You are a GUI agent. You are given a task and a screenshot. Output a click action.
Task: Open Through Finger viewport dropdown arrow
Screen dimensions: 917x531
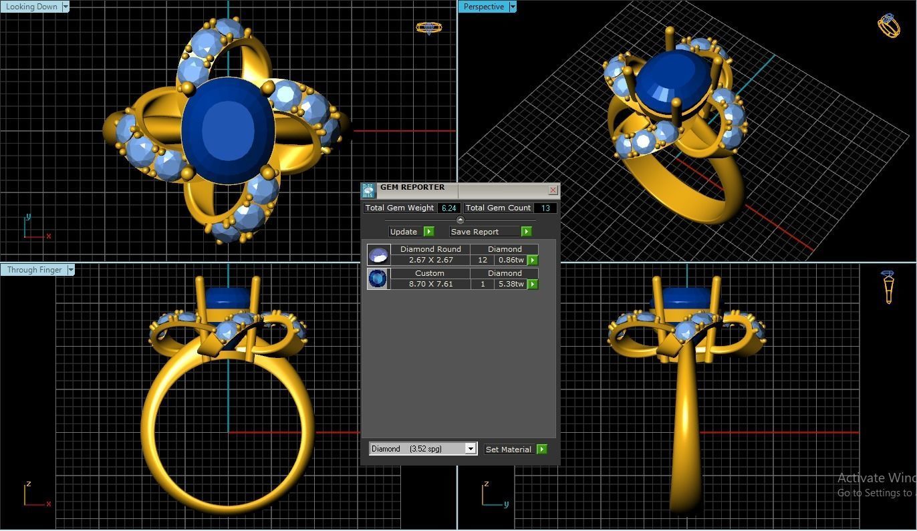coord(70,270)
